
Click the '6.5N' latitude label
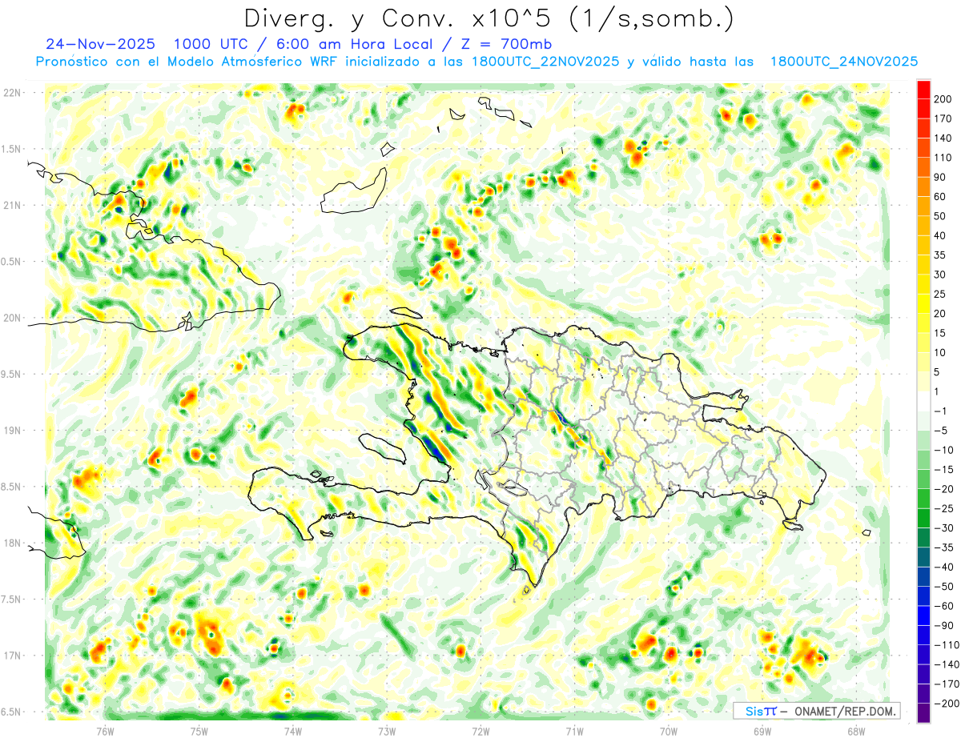point(12,712)
